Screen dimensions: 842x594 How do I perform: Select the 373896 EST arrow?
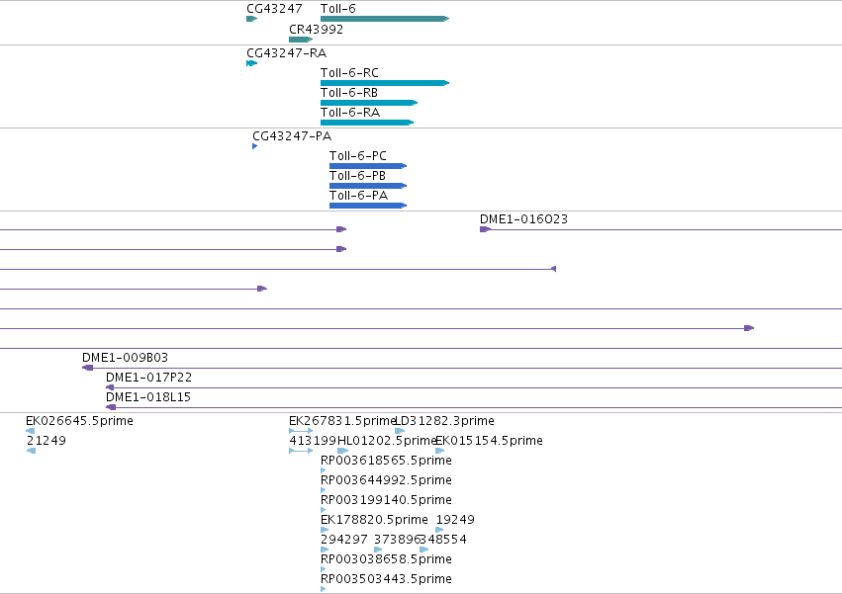pyautogui.click(x=378, y=550)
